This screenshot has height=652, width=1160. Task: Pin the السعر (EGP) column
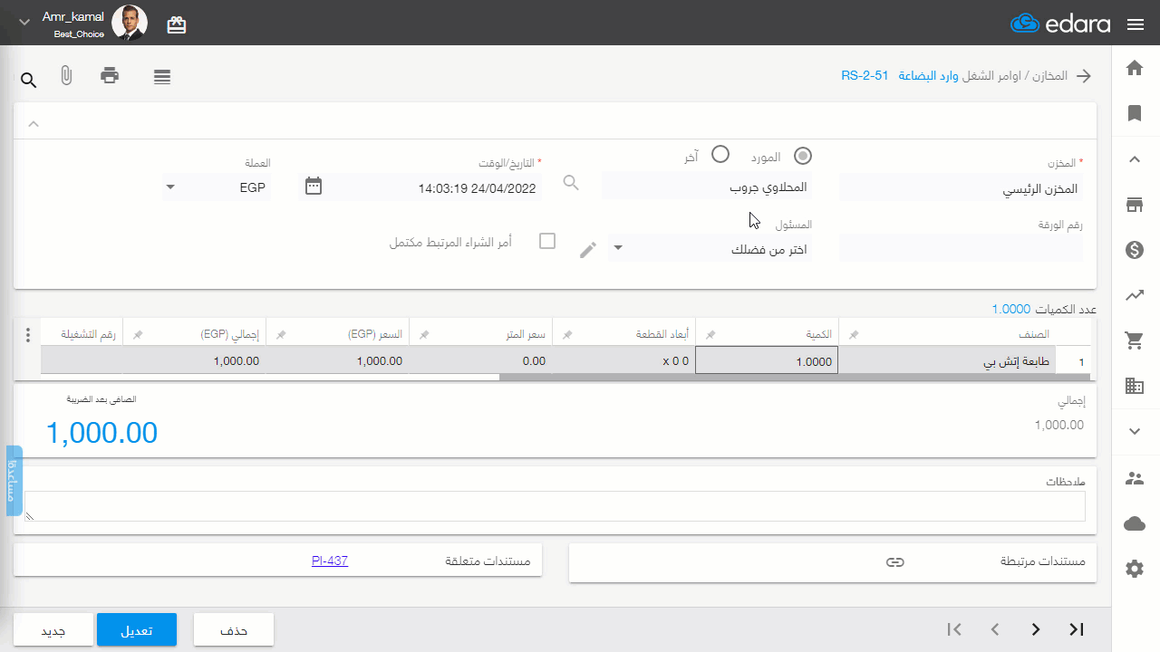click(x=281, y=335)
